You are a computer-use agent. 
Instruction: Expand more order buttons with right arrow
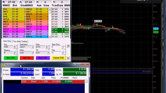coord(68,58)
